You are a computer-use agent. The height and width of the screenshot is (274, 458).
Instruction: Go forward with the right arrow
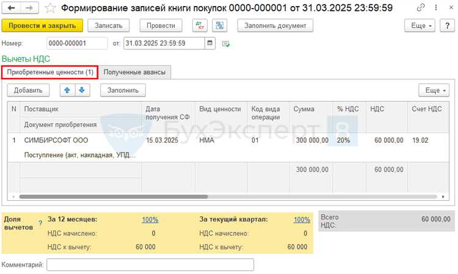point(29,8)
